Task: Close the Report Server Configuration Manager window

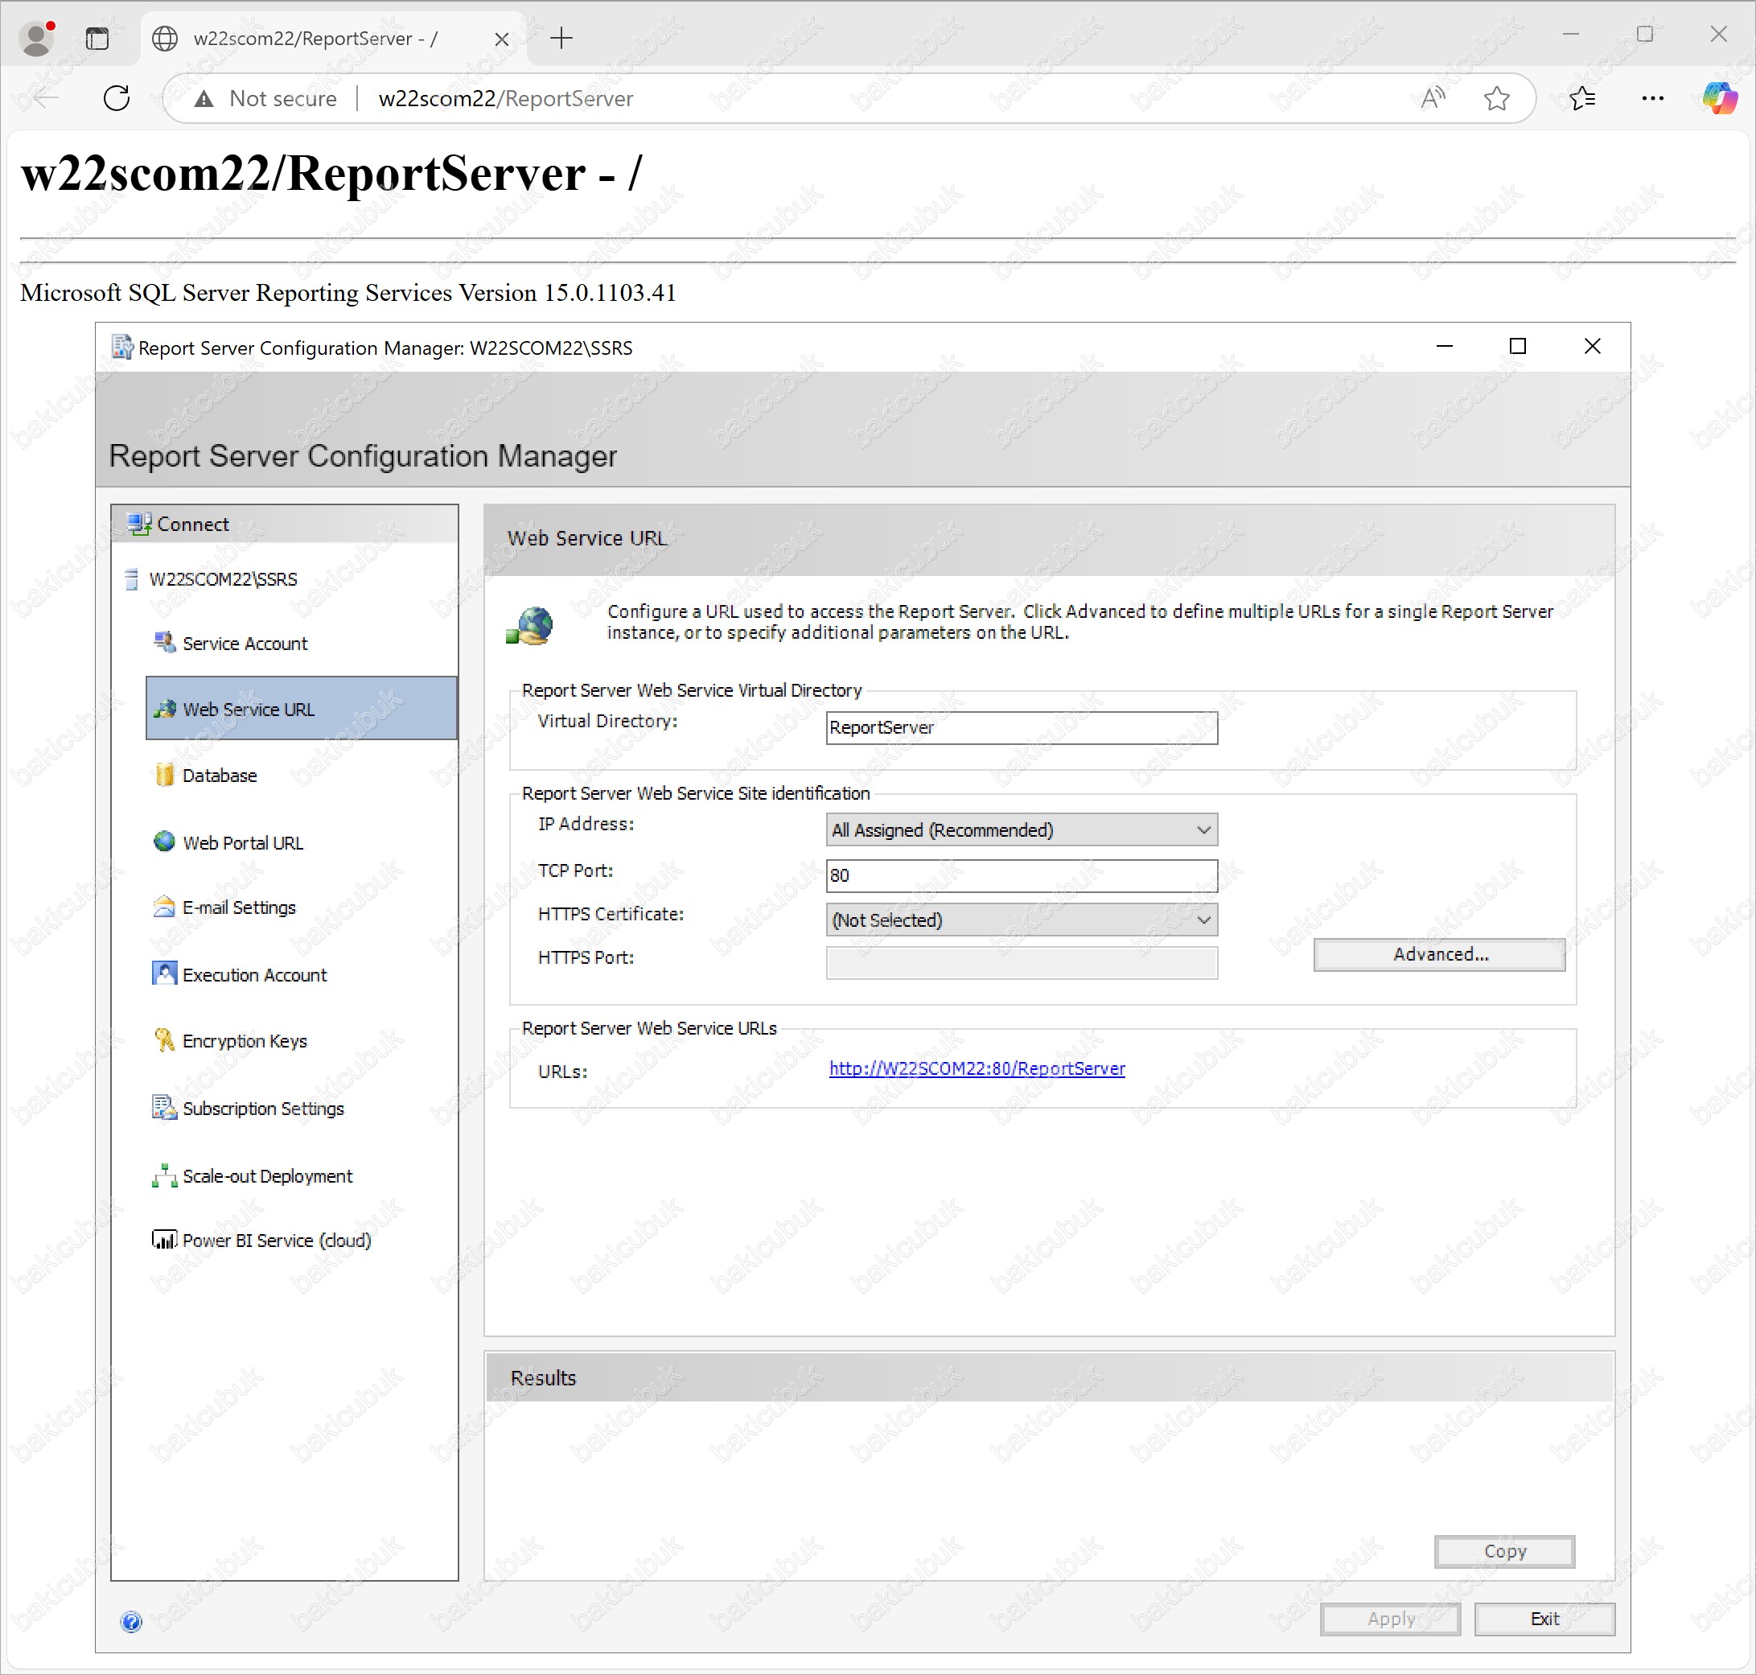Action: 1592,347
